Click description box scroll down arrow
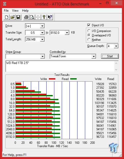Image resolution: width=124 pixels, height=159 pixels. click(x=116, y=70)
